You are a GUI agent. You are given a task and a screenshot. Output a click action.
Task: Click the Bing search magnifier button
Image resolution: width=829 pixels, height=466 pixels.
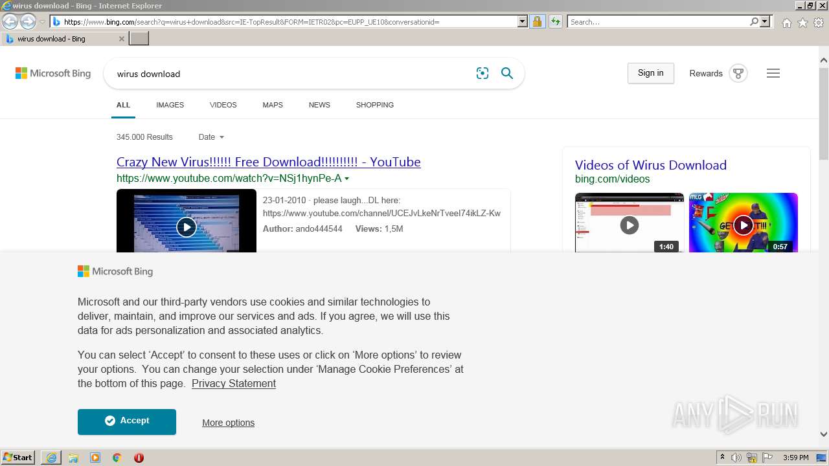(x=507, y=74)
